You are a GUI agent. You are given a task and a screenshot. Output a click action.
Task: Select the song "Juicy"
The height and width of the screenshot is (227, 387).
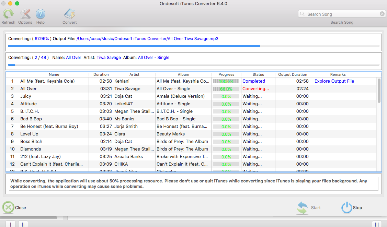point(26,96)
